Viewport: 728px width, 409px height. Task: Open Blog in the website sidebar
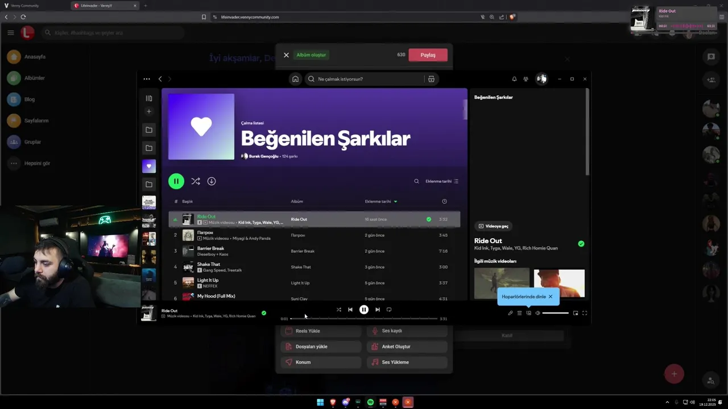coord(22,99)
